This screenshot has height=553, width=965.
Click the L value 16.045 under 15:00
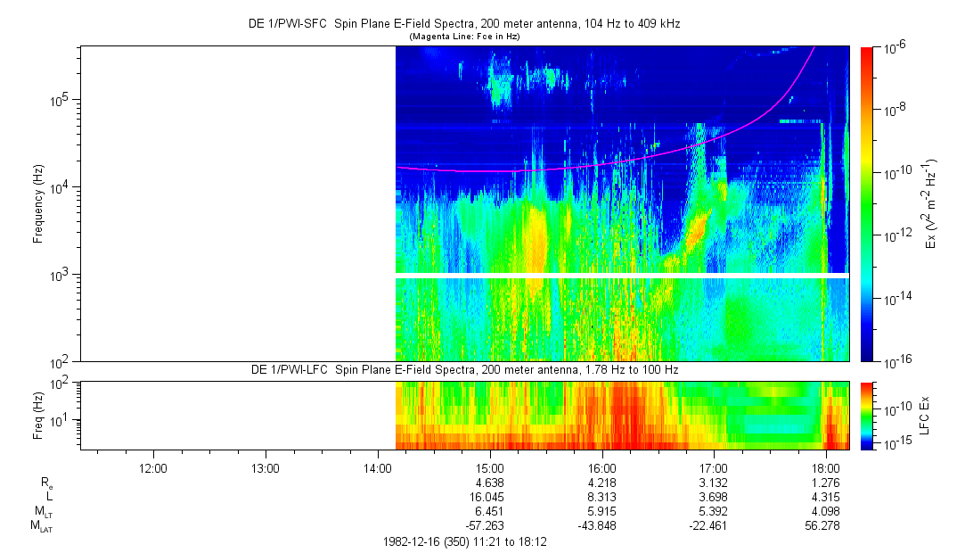[490, 496]
